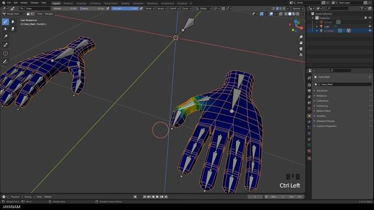Screen dimensions: 374x210
Task: Open the Weight Paint mode dropdown
Action: coord(13,14)
